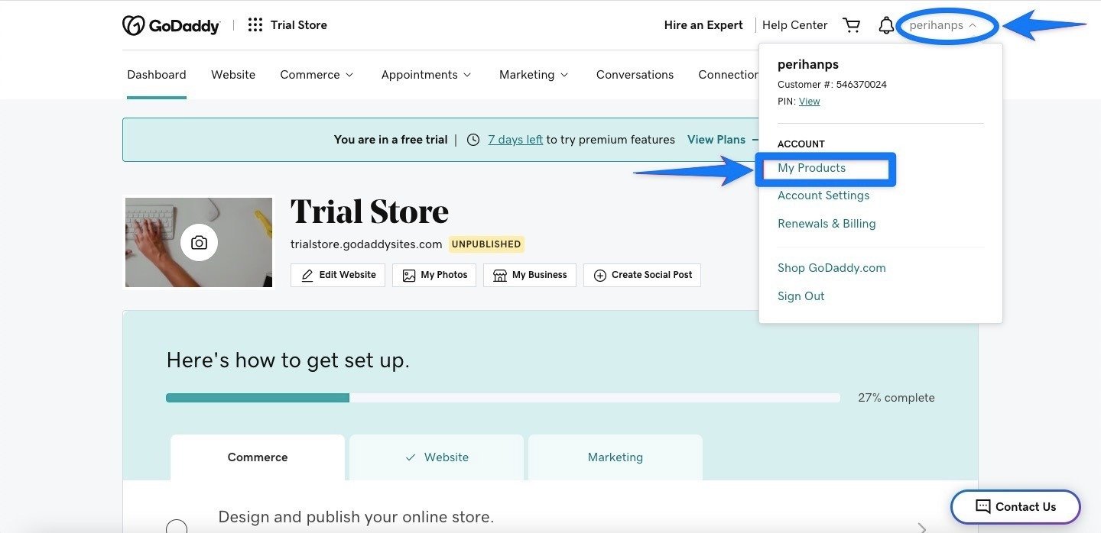Choose Shop GoDaddy.com
Viewport: 1101px width, 533px height.
[832, 268]
